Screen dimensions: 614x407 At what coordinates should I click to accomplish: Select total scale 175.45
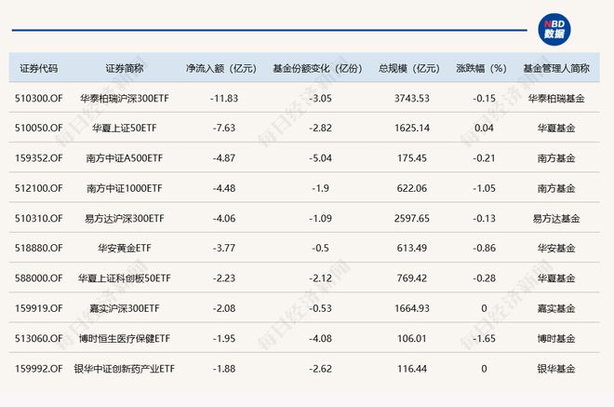pyautogui.click(x=412, y=158)
